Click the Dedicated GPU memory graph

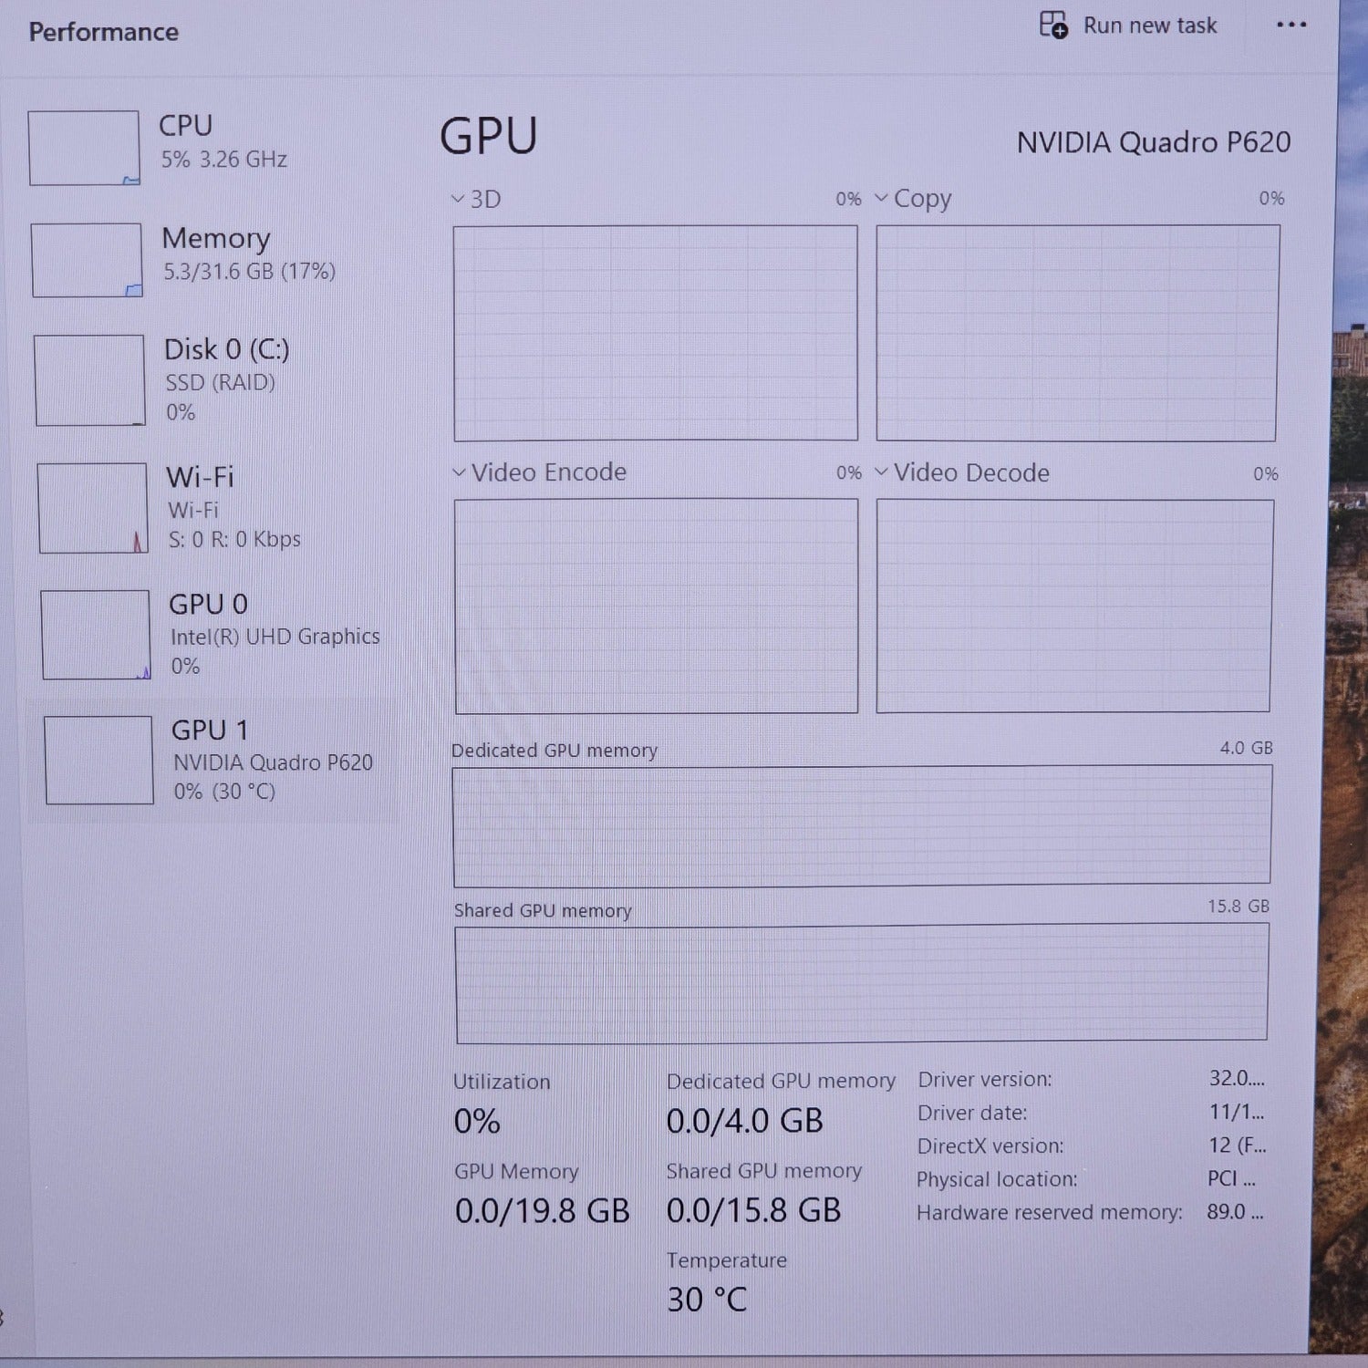862,825
